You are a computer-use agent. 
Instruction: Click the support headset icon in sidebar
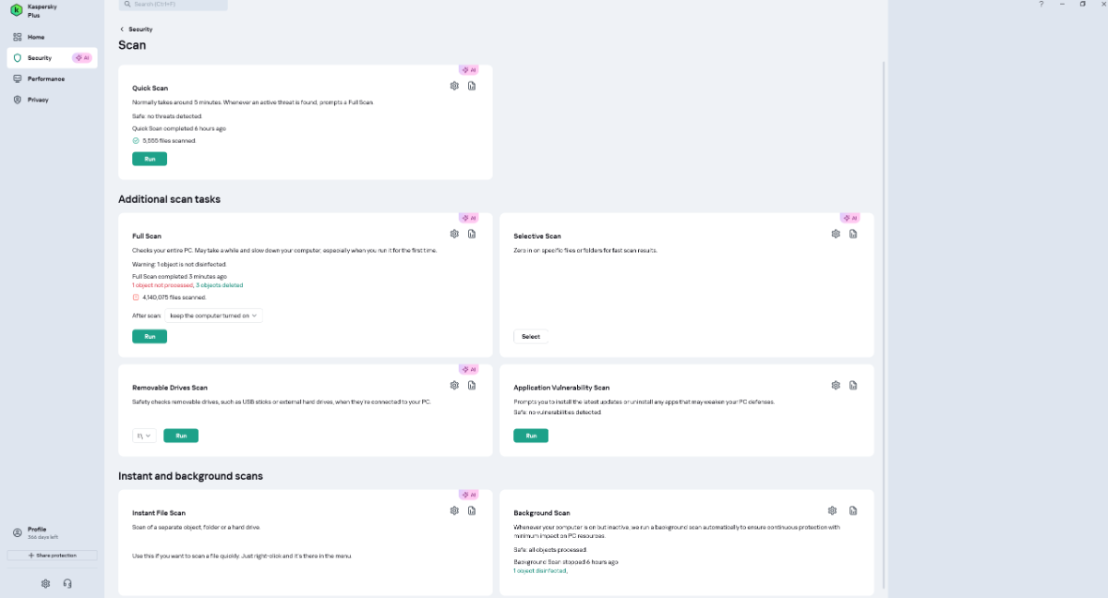tap(67, 583)
